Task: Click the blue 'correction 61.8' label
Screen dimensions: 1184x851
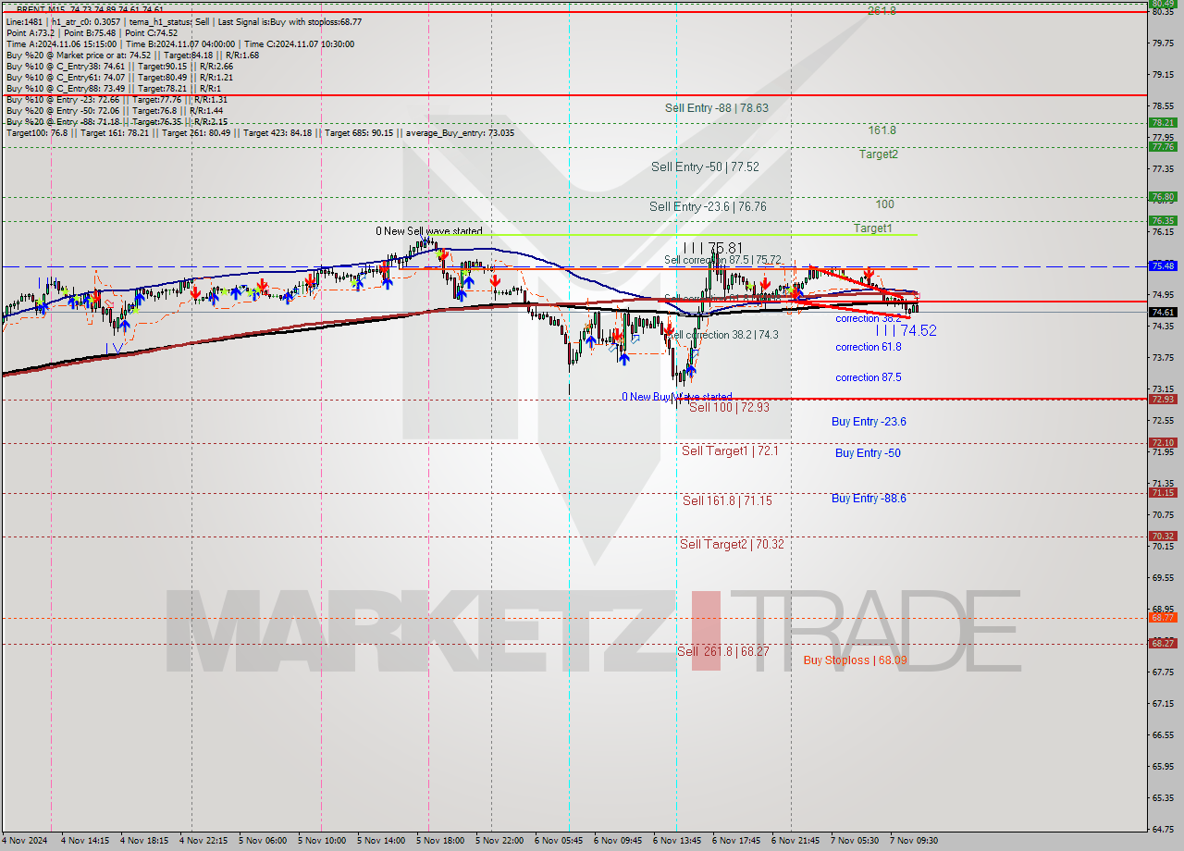Action: (869, 347)
